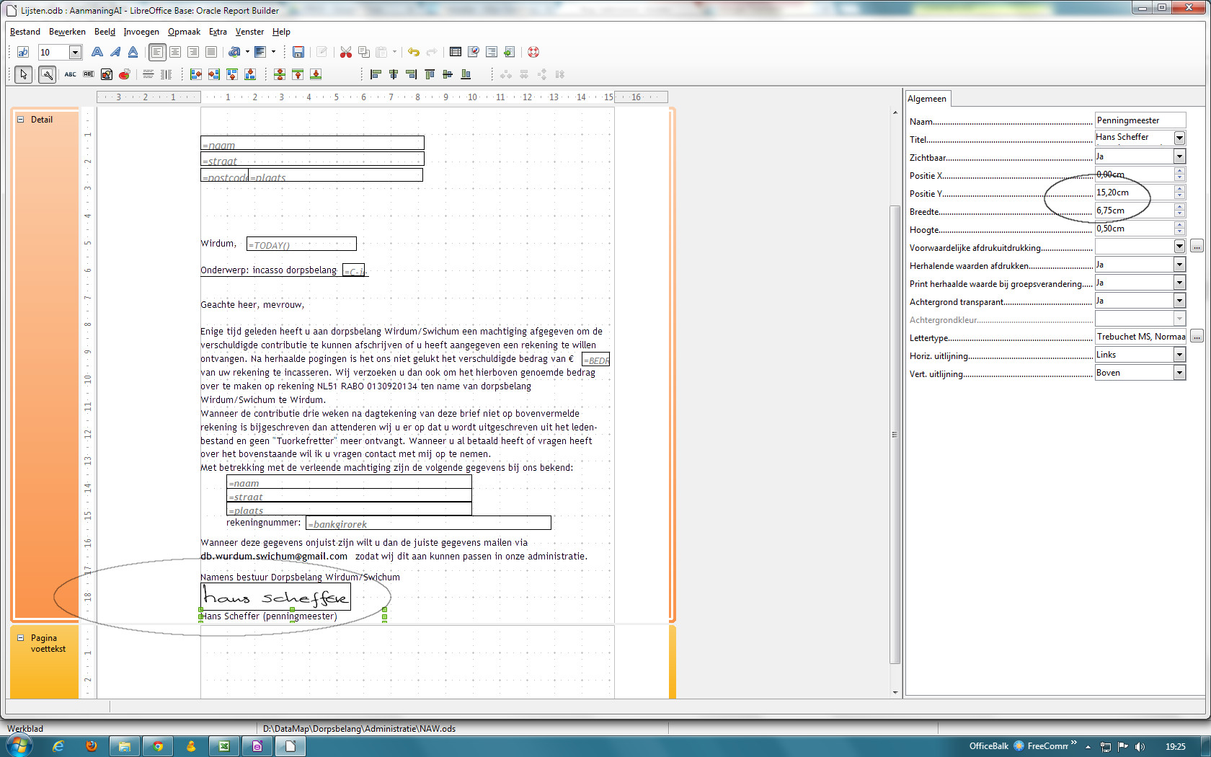The width and height of the screenshot is (1211, 757).
Task: Collapse the Detail section
Action: pos(21,120)
